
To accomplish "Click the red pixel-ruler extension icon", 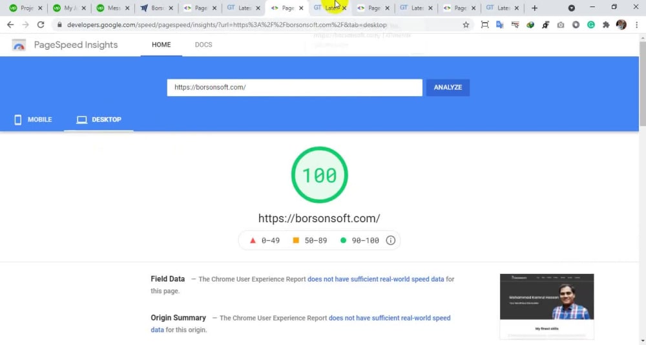I will [x=515, y=25].
